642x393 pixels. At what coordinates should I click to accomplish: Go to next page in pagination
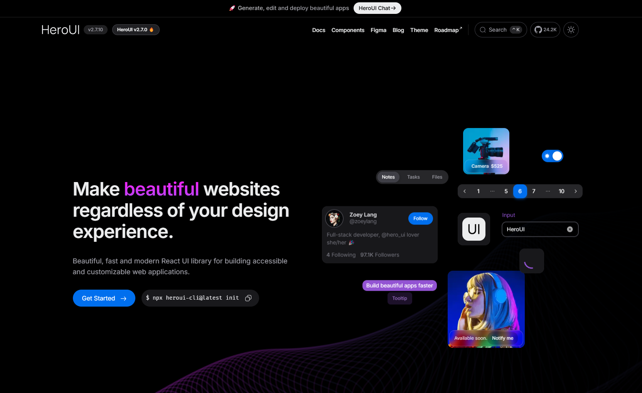[x=575, y=191]
